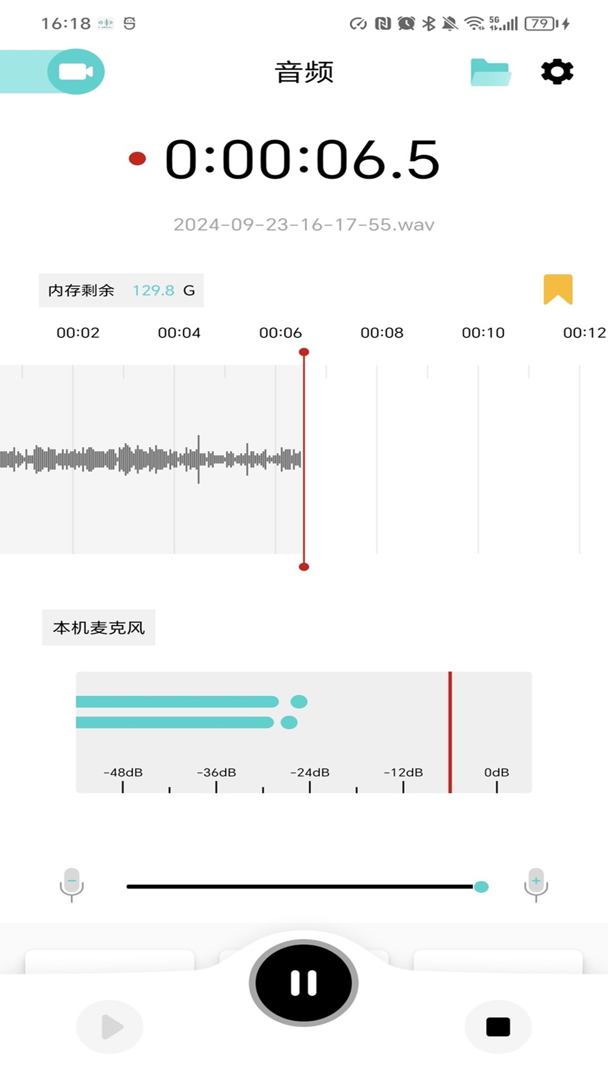Click the gain slider handle
608x1081 pixels.
481,887
